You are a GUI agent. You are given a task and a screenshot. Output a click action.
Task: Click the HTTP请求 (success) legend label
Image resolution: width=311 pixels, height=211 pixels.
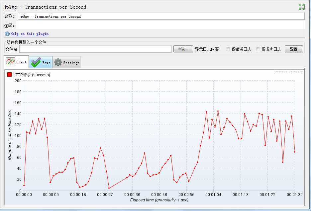pos(31,75)
